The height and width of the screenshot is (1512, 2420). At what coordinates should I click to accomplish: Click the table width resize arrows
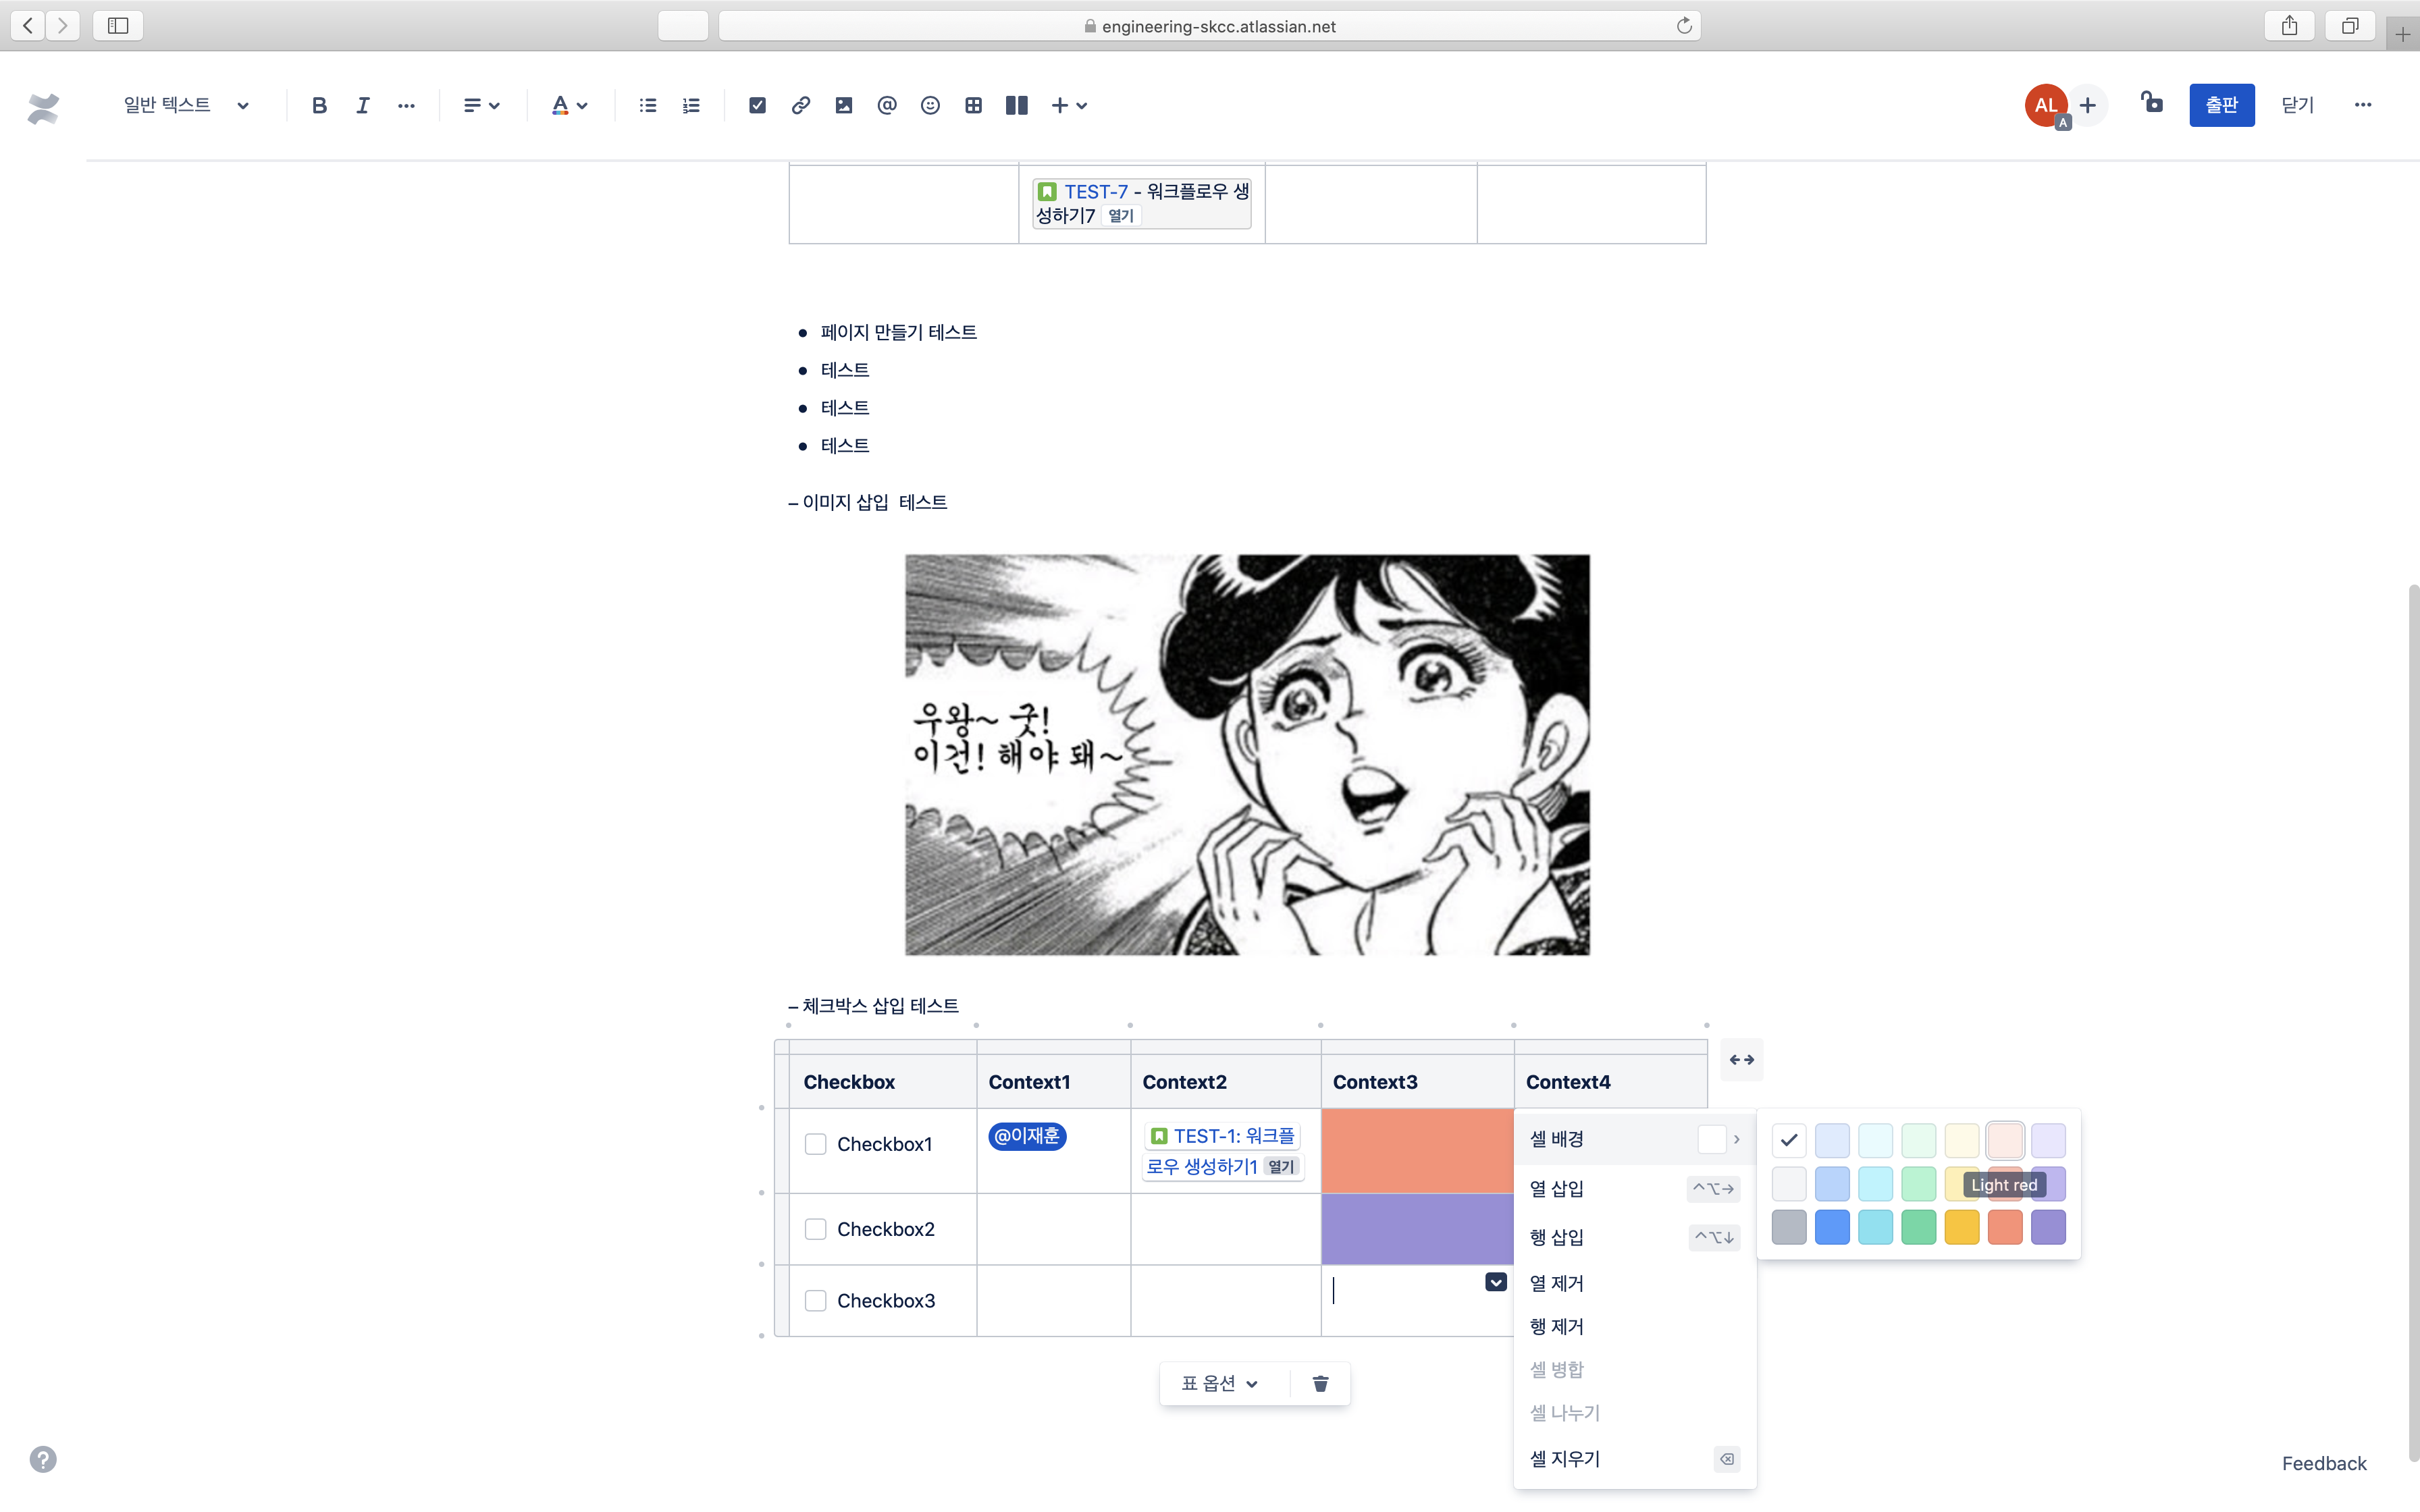[1742, 1060]
